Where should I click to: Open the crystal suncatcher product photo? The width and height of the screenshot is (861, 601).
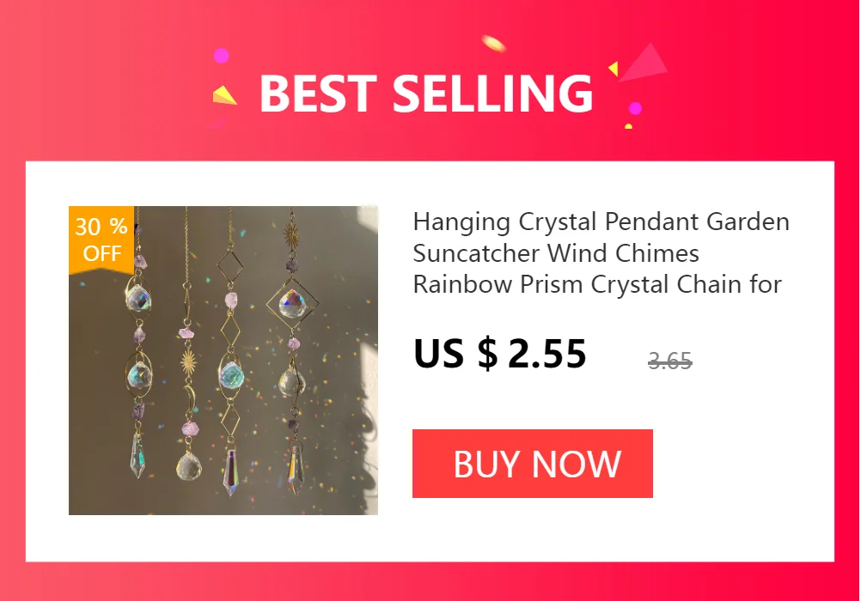[223, 360]
